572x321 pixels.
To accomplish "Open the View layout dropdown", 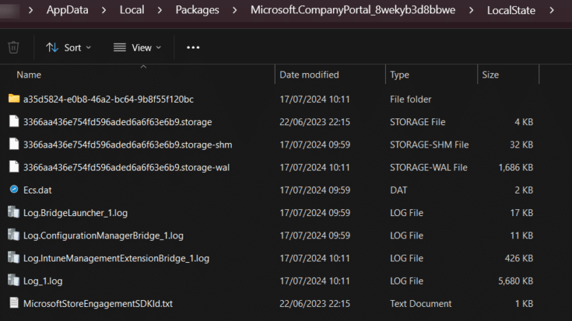I will coord(137,48).
